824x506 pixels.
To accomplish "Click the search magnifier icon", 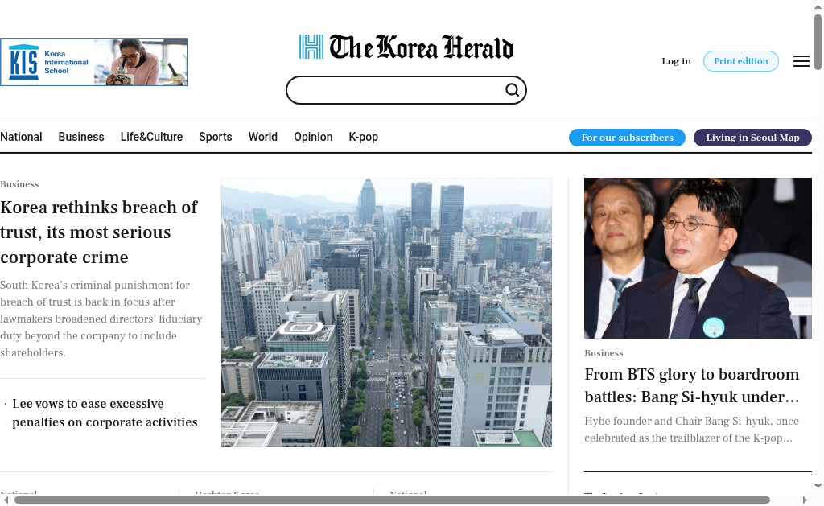I will (x=513, y=90).
